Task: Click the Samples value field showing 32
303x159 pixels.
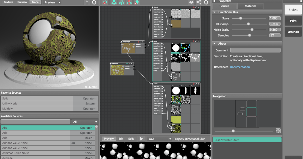Action: 275,36
